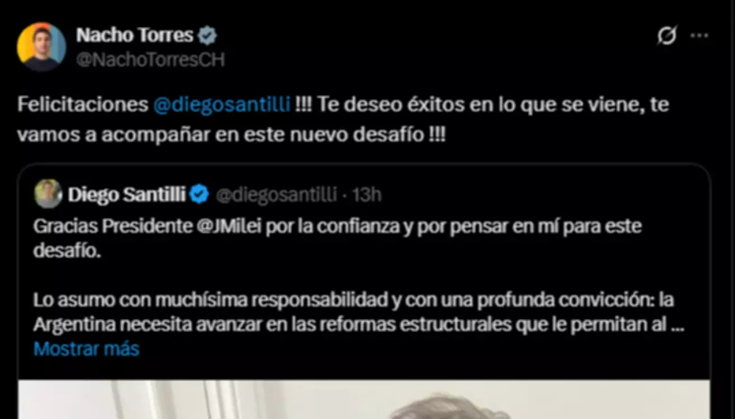Click the 'Argentina necesita avanzar' quoted line
Viewport: 735px width, 419px height.
tap(359, 325)
